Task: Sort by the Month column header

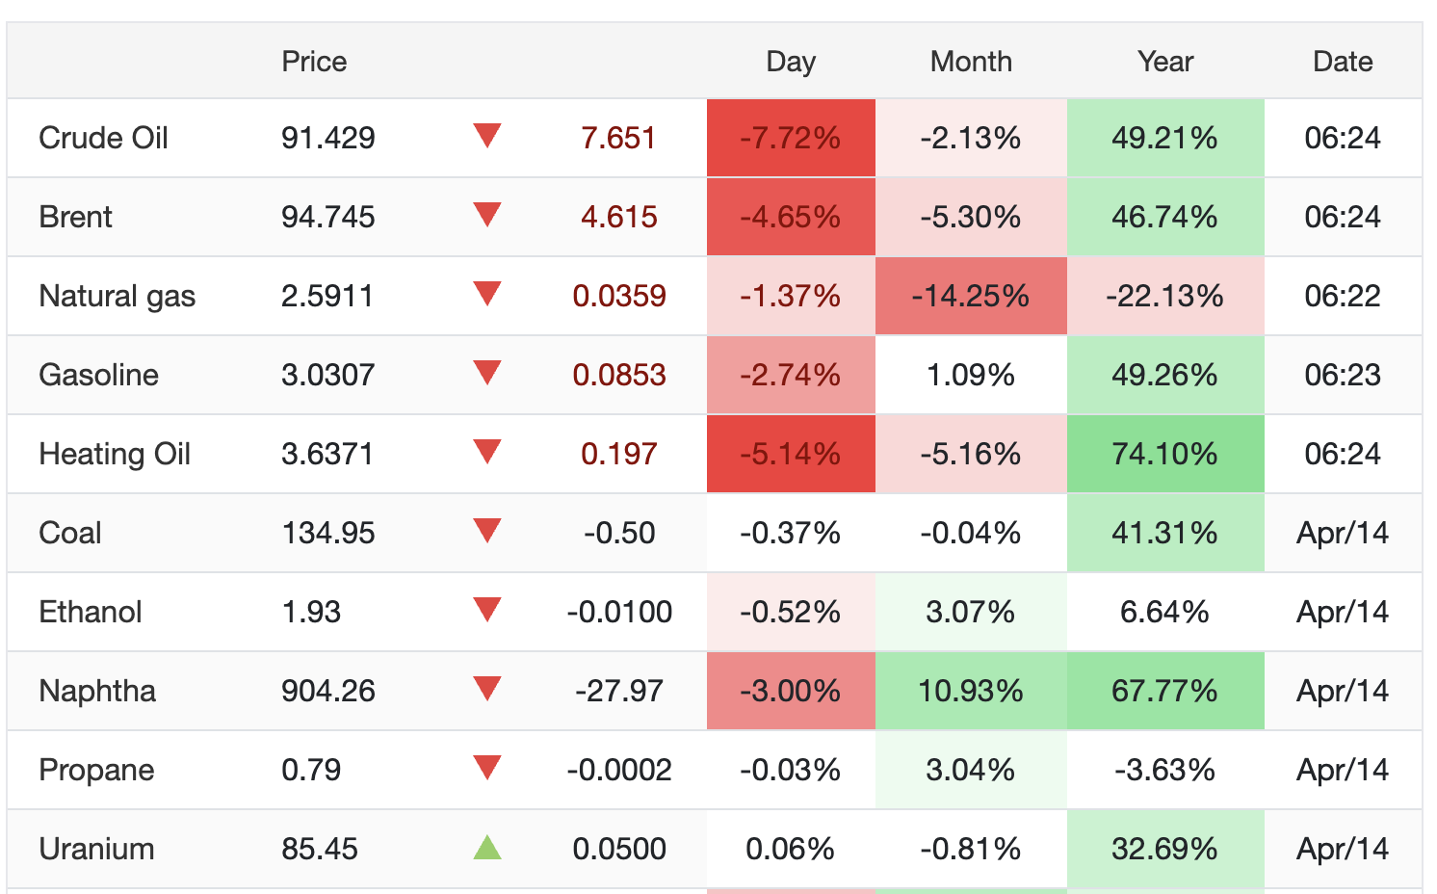Action: point(970,62)
